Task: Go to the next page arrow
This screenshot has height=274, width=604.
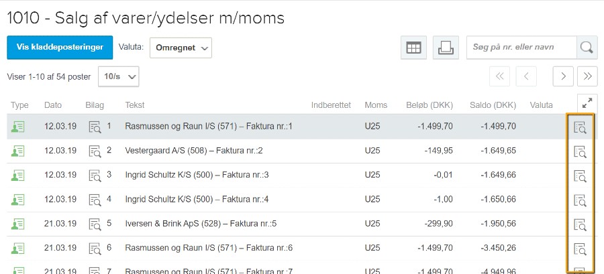Action: click(563, 76)
